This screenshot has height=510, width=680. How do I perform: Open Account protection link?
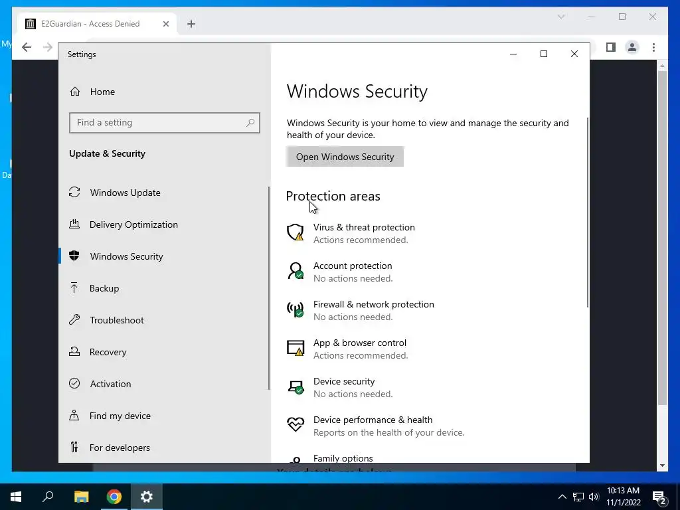coord(353,266)
